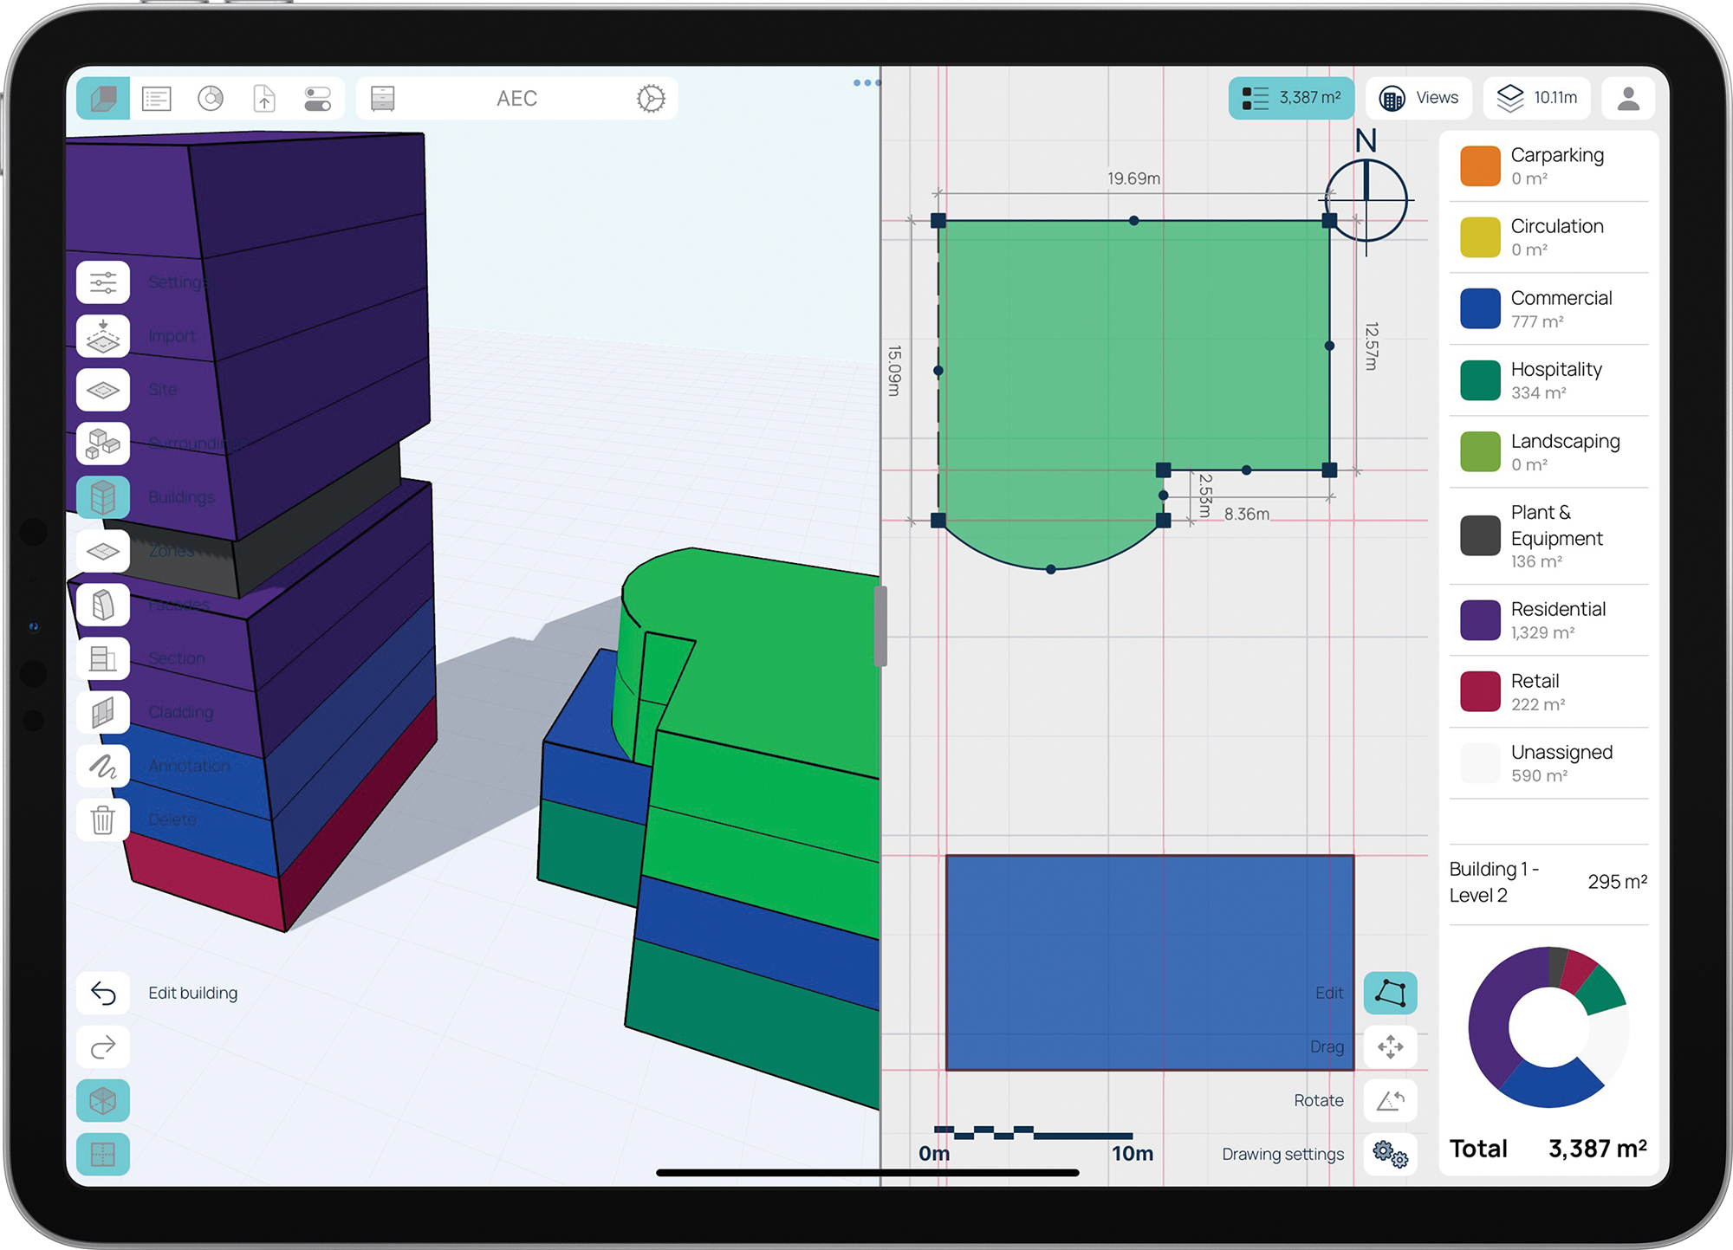Select the Site tool
This screenshot has width=1733, height=1250.
(103, 390)
